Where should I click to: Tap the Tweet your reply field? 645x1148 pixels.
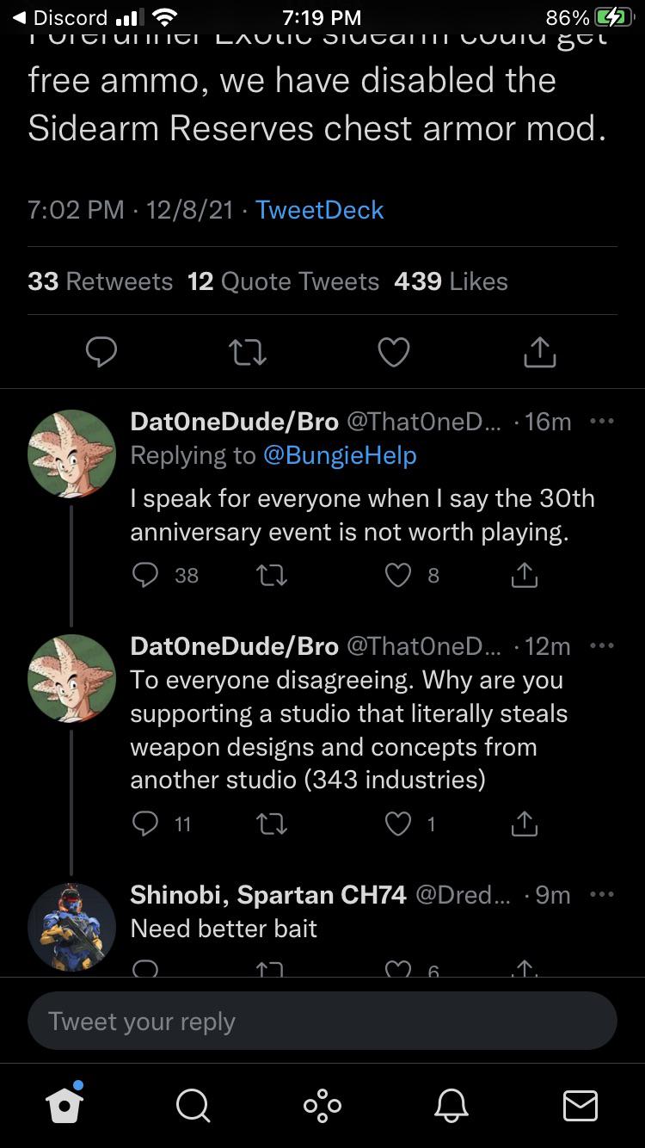pos(322,1021)
